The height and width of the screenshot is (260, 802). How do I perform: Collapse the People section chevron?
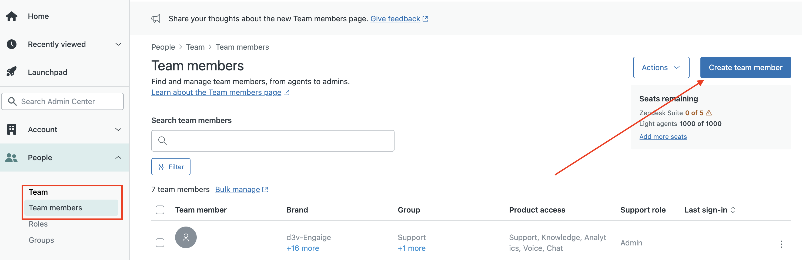(x=118, y=158)
